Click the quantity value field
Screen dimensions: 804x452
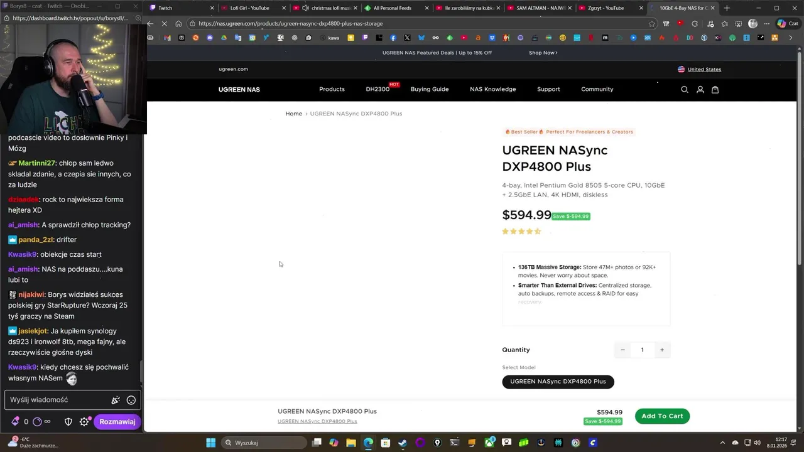642,350
